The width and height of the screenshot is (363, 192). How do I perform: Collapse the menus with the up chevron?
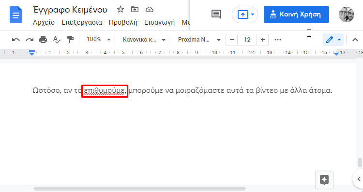pos(355,40)
